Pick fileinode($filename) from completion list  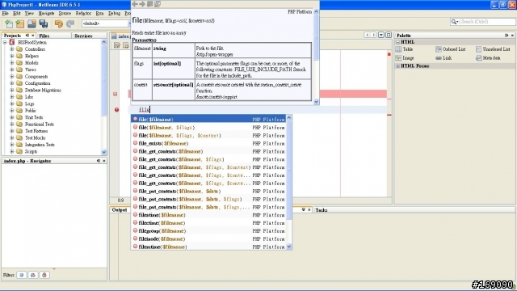coord(208,239)
